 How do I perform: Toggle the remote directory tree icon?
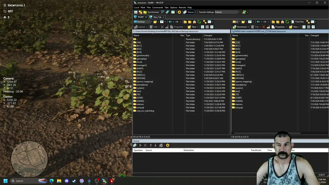pyautogui.click(x=308, y=22)
